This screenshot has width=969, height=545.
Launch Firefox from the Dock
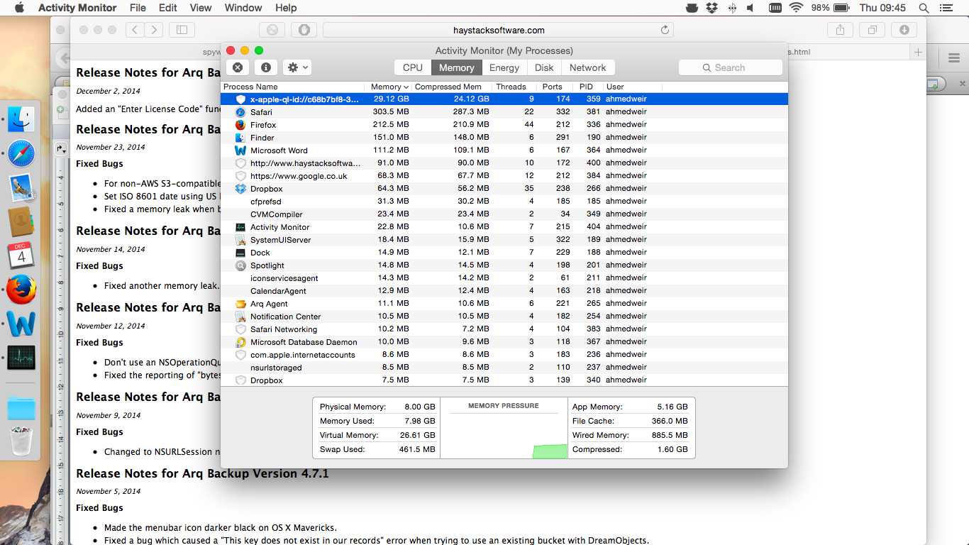click(21, 290)
